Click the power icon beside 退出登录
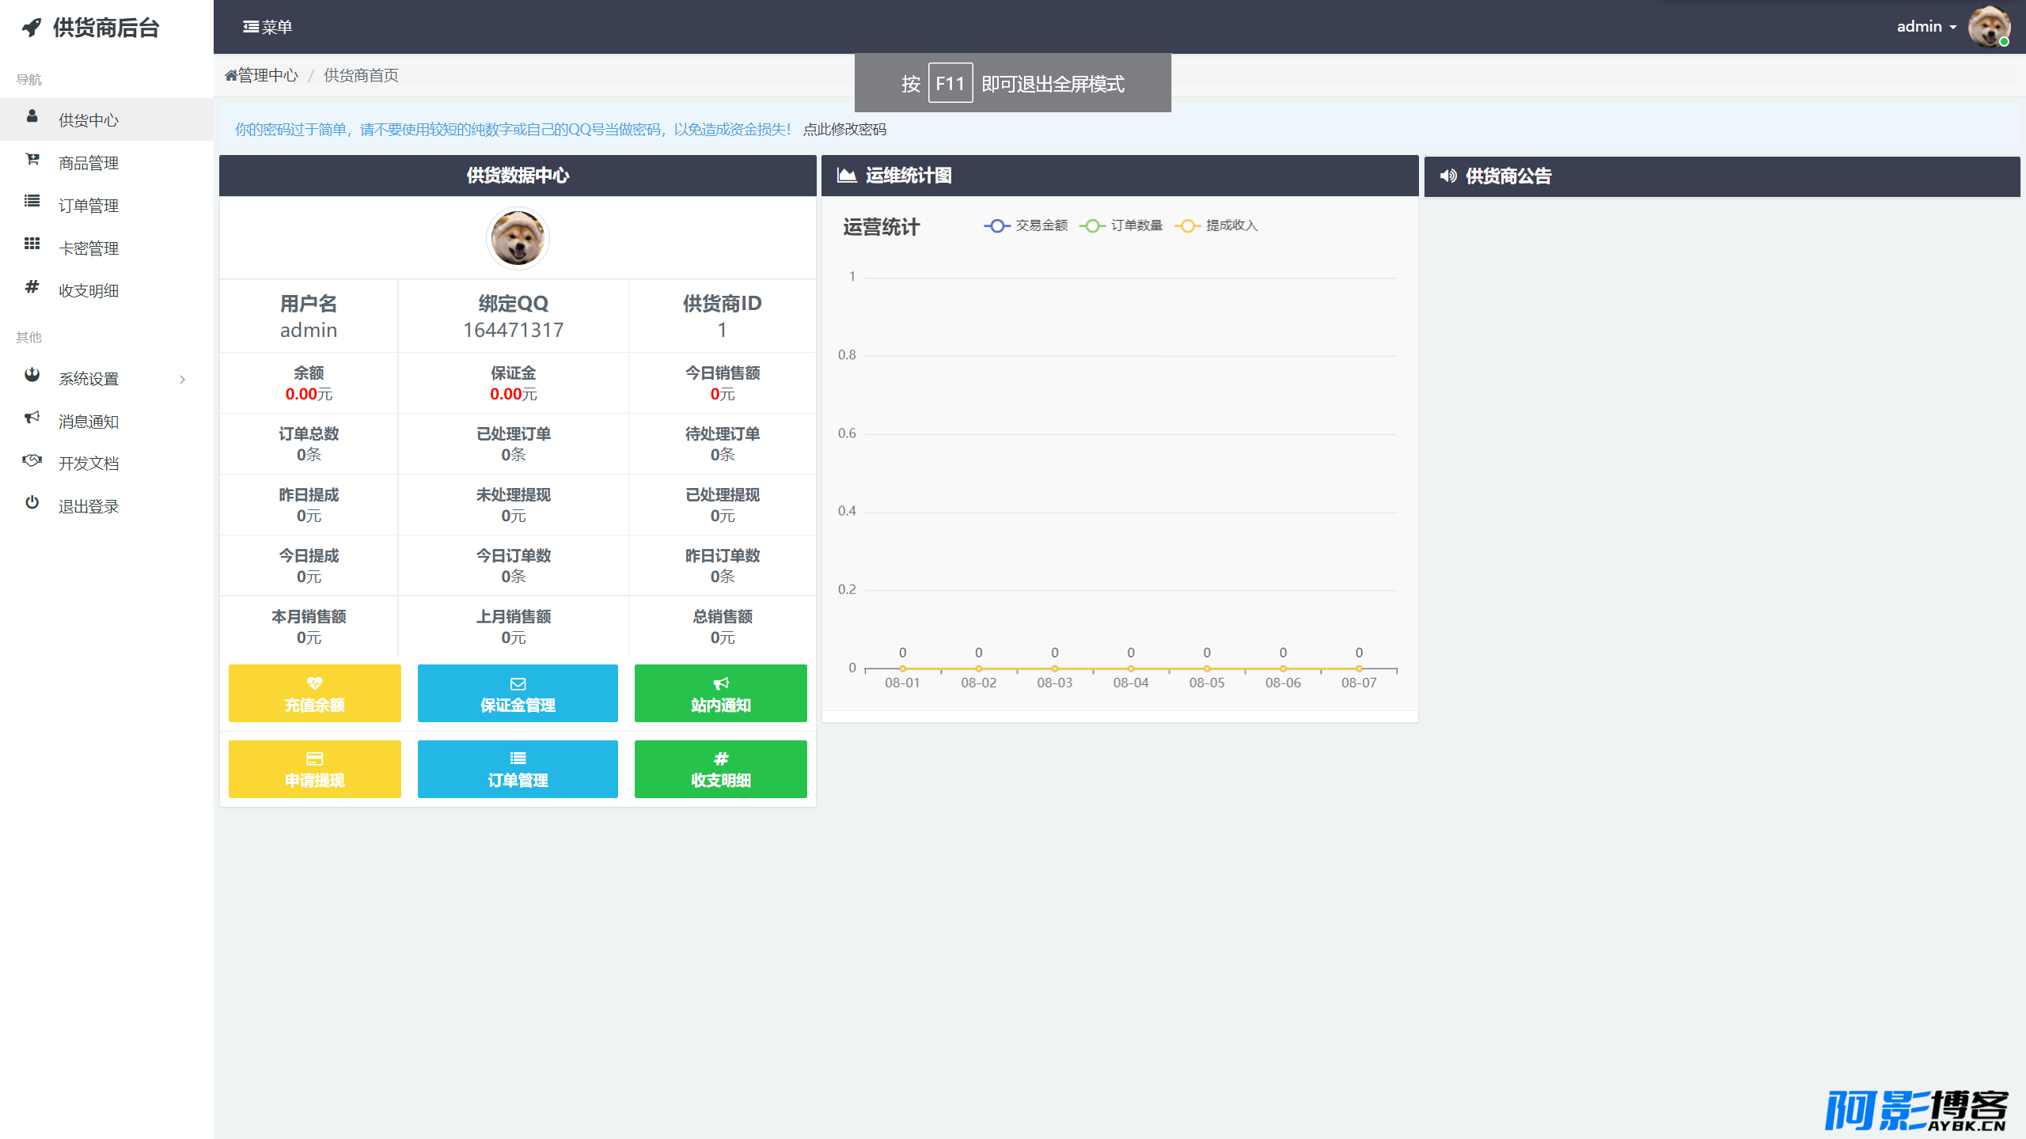 click(x=32, y=503)
